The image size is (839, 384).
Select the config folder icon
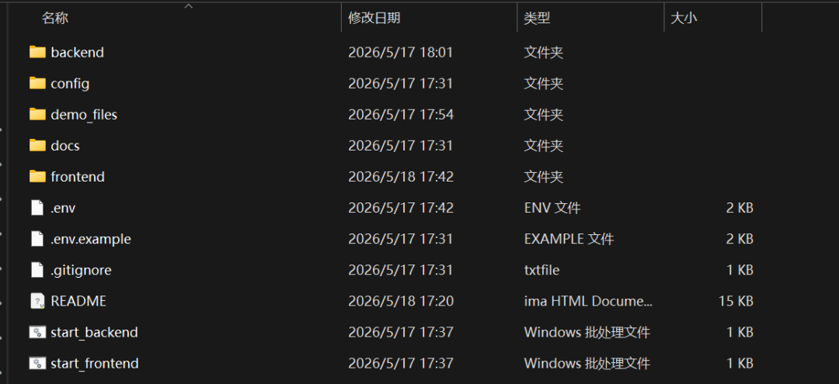click(x=37, y=83)
